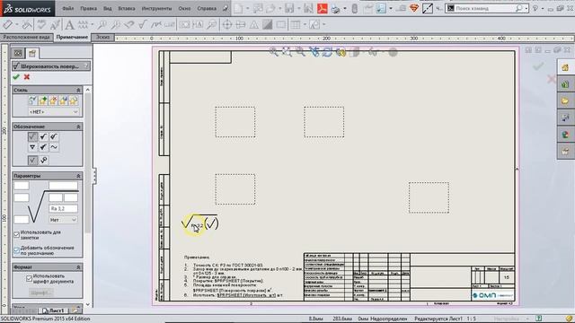Screen dimensions: 575x323
Task: Pin the menu bar with pushpin
Action: 226,8
